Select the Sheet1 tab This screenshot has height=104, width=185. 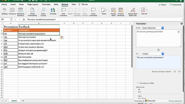(14, 101)
